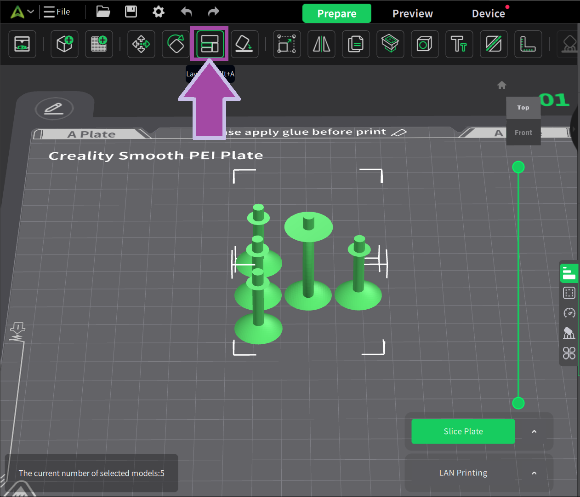Open the app logo dropdown menu
The height and width of the screenshot is (497, 580).
pyautogui.click(x=23, y=12)
